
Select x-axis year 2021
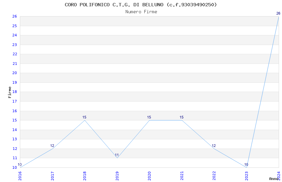pyautogui.click(x=182, y=176)
